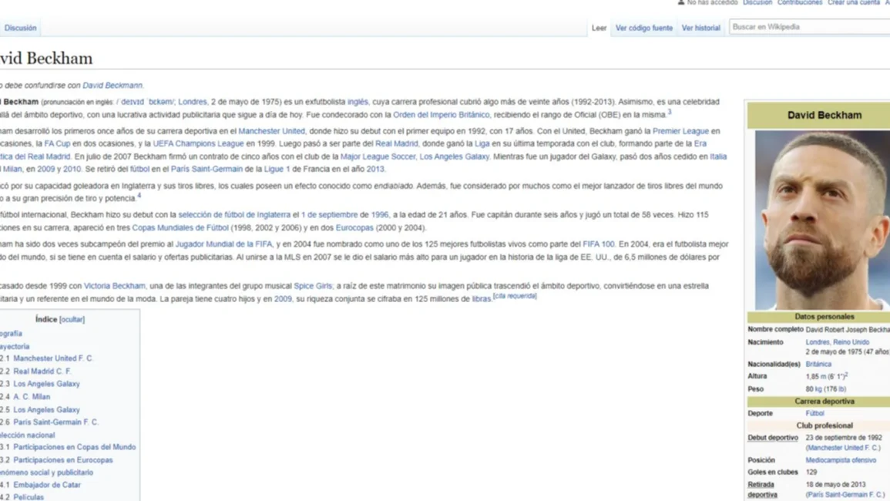Screen dimensions: 890x501
Task: Hide the Índice with 'ocultar' toggle
Action: click(x=72, y=320)
